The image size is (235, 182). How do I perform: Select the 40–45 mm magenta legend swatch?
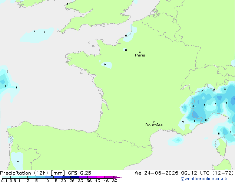coord(100,177)
